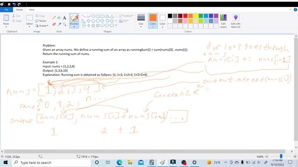Open the File menu

coord(7,9)
